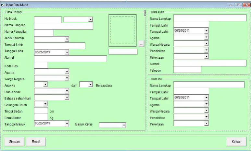Image resolution: width=251 pixels, height=151 pixels.
Task: Open Data Ibu Pendidikan dropdown
Action: pos(206,117)
